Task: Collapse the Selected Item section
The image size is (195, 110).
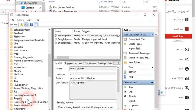Action: click(152, 82)
